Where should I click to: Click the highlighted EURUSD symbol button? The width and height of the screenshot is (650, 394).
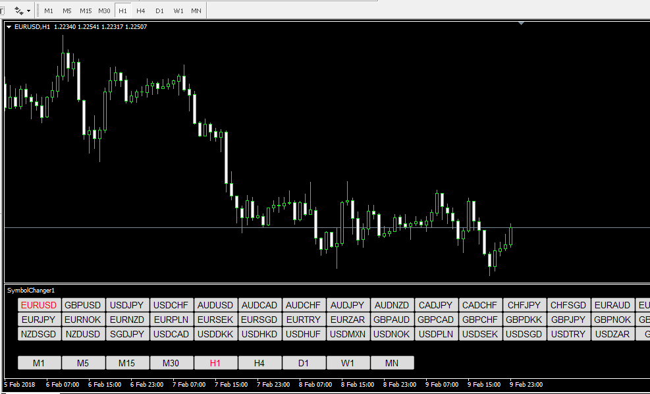coord(39,305)
